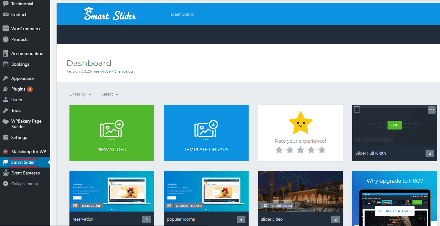Expand the Order by dropdown
The height and width of the screenshot is (226, 440).
pos(80,94)
